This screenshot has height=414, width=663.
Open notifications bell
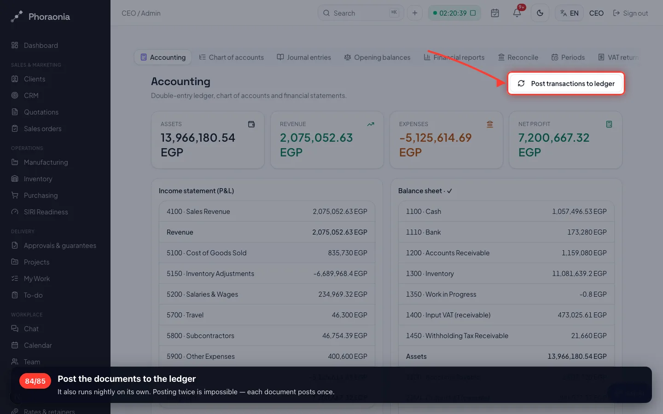(517, 13)
